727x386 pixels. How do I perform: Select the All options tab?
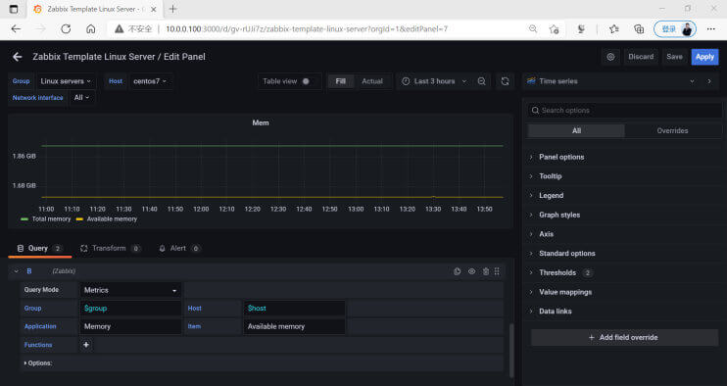pyautogui.click(x=576, y=130)
